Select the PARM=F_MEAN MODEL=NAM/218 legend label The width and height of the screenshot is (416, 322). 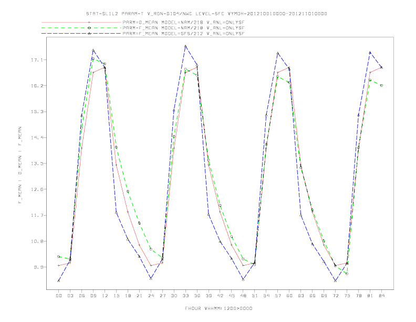tap(183, 28)
